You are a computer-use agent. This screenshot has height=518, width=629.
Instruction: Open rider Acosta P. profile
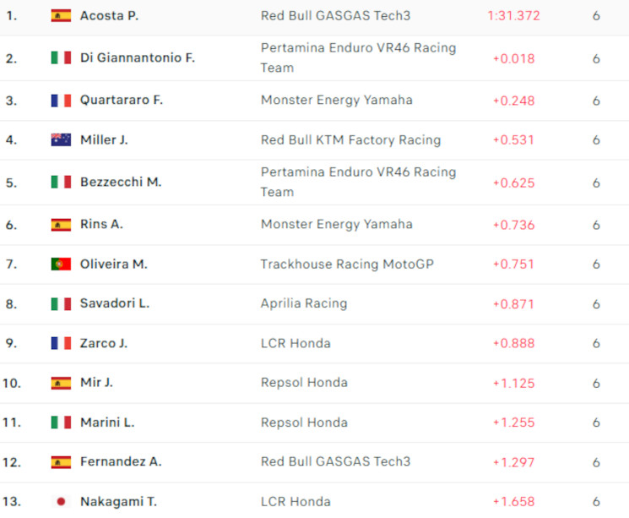tap(110, 16)
